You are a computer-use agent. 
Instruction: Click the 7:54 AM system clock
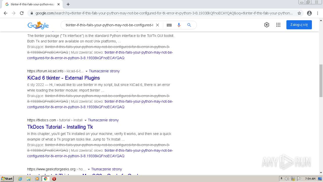310,179
